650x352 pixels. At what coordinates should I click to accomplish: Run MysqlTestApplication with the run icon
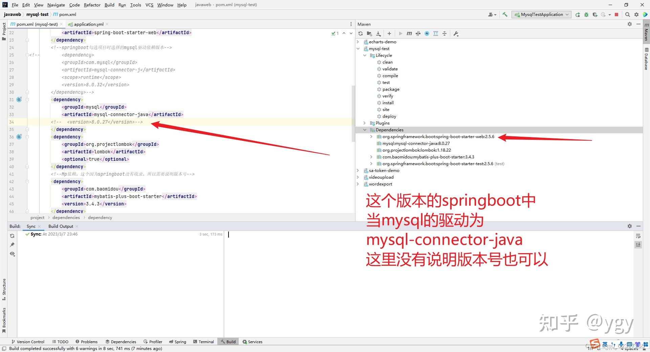[578, 14]
